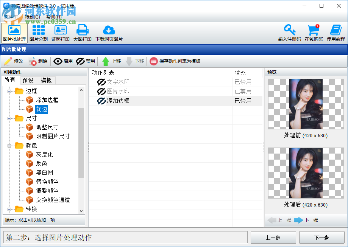Toggle disabled eye icon of 文字水印
The width and height of the screenshot is (348, 247).
101,82
